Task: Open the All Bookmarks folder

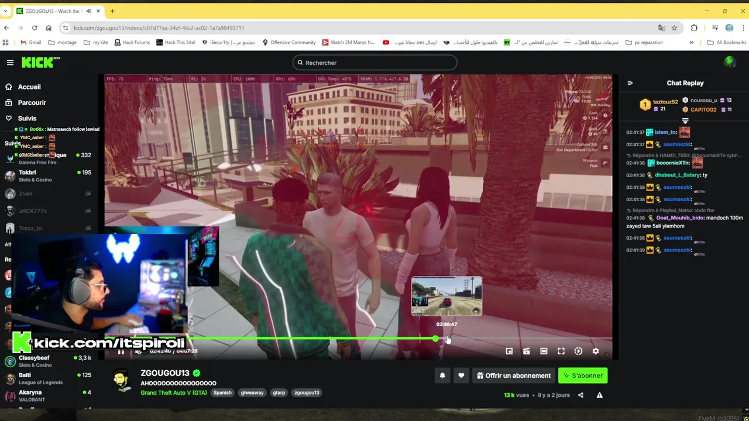Action: [727, 42]
